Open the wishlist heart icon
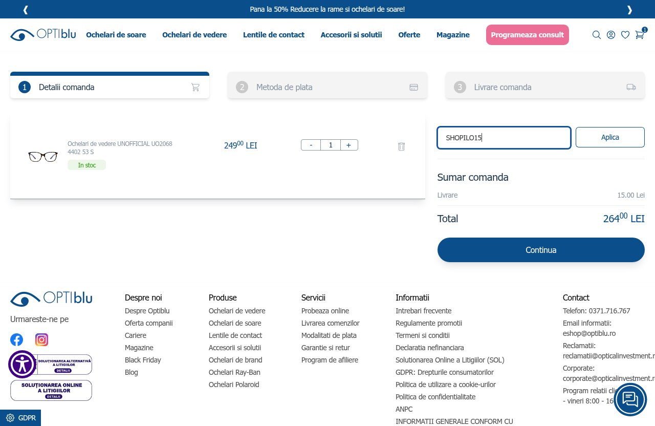Viewport: 655px width, 426px height. (x=625, y=35)
